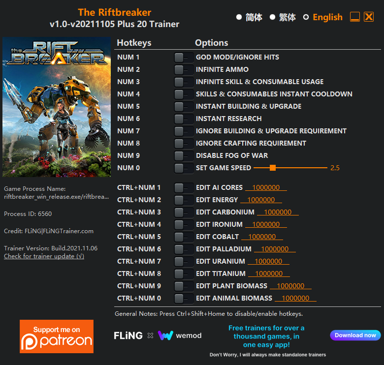This screenshot has width=384, height=365.
Task: Click the Riftbreaker cover art thumbnail
Action: coord(57,107)
